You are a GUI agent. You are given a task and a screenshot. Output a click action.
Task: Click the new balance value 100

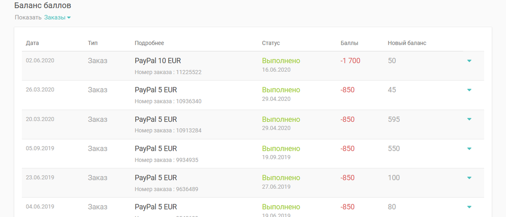394,178
